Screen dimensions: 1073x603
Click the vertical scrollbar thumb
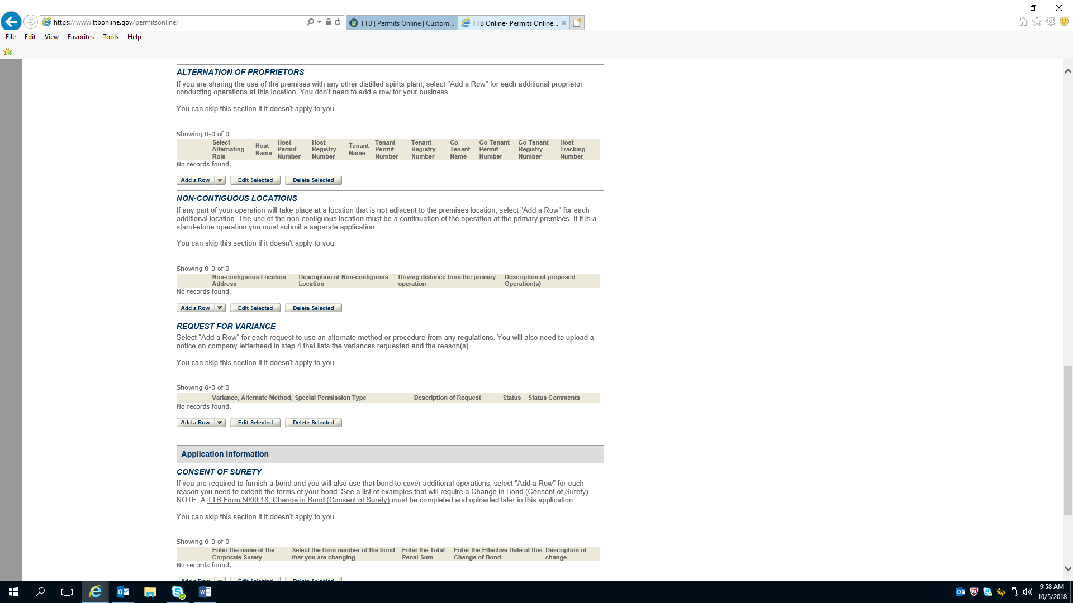tap(1068, 440)
